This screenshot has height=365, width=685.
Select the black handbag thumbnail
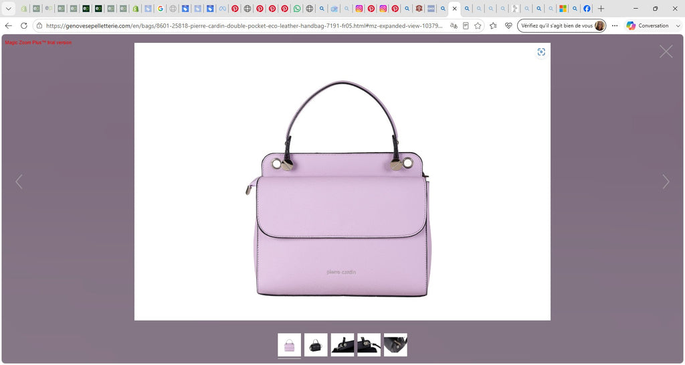point(316,345)
